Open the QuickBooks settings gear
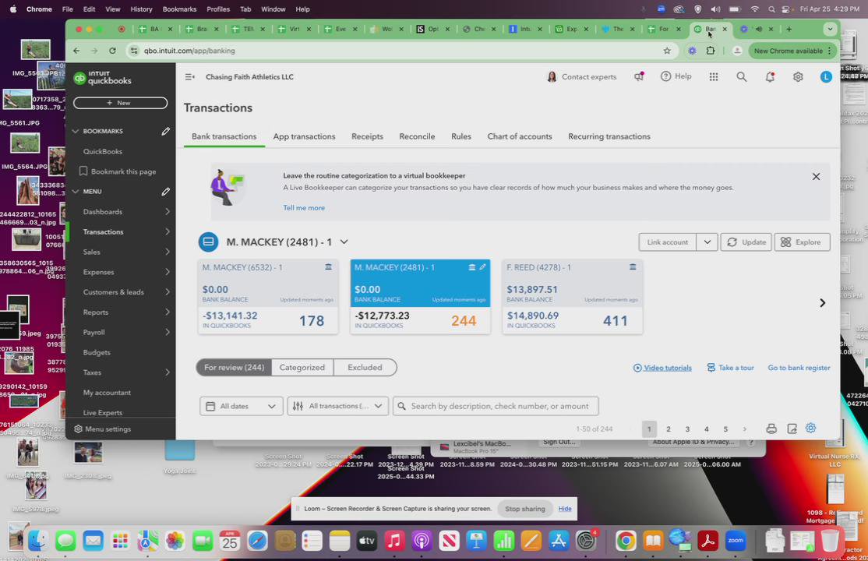 798,77
